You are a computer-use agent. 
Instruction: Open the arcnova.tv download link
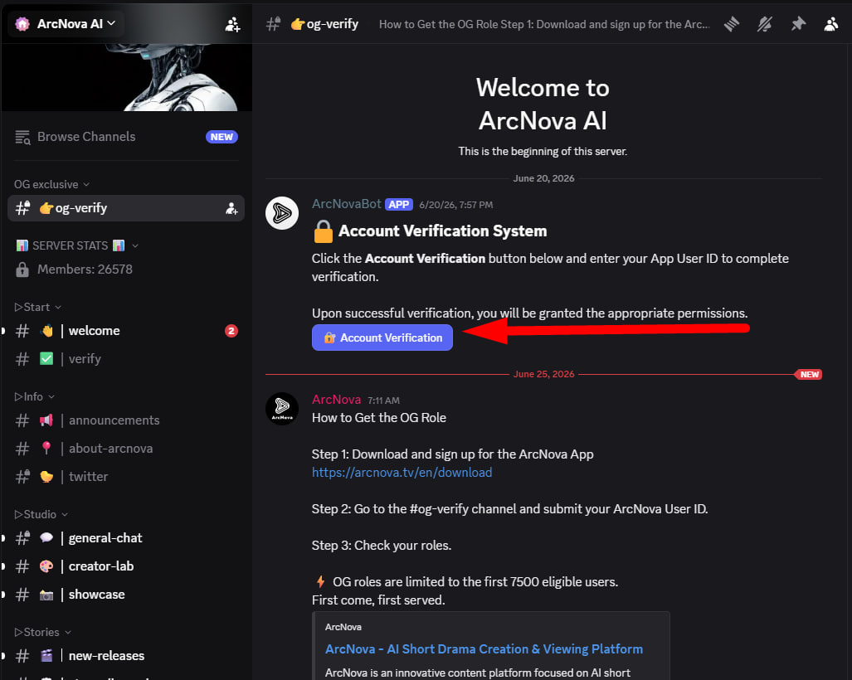(x=402, y=473)
